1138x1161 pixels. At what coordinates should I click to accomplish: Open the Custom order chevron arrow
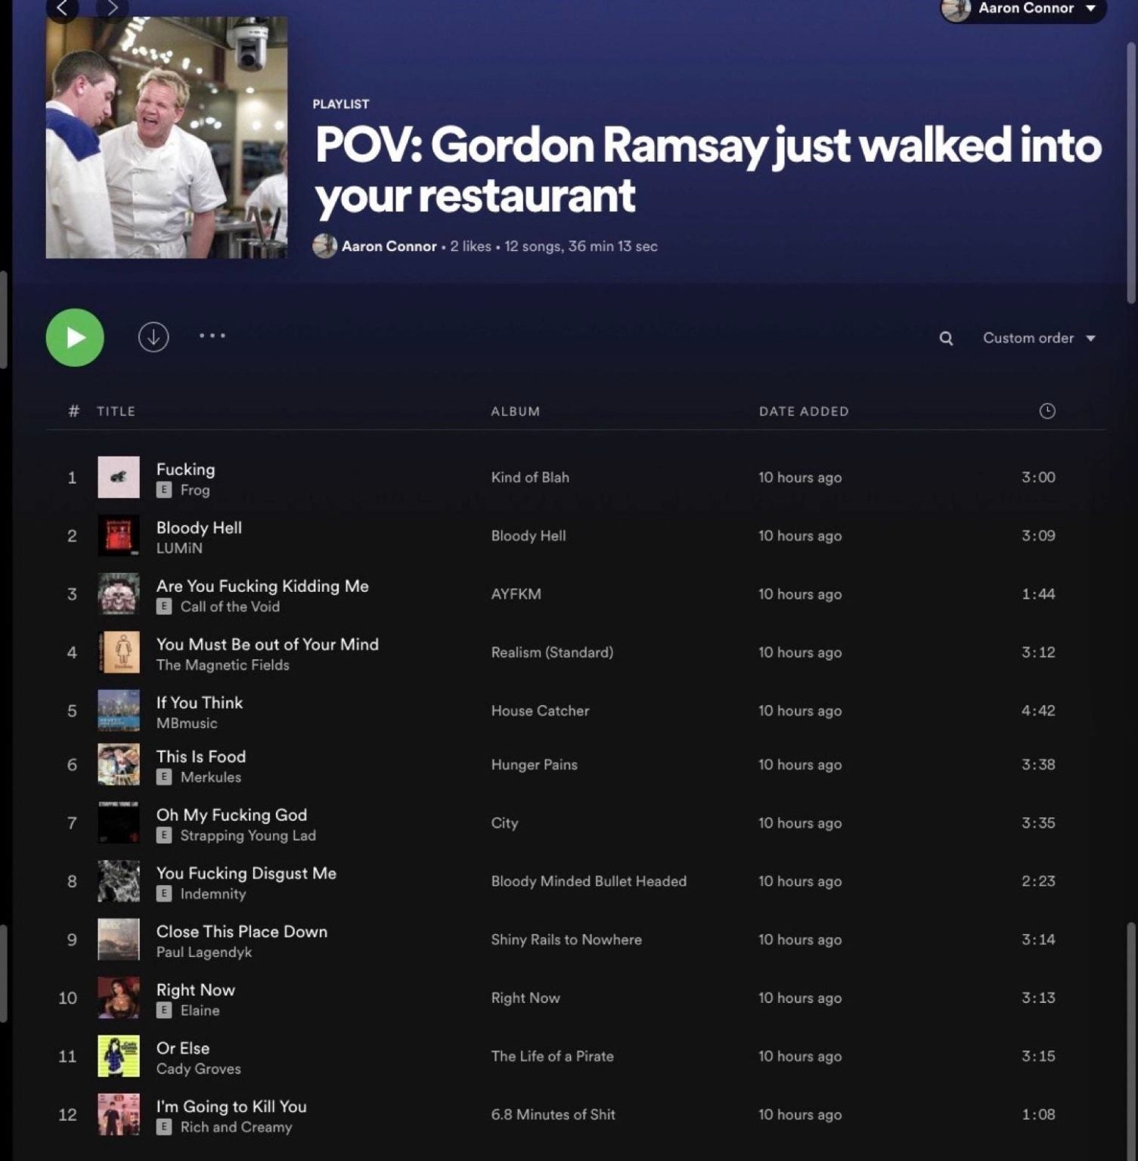click(x=1089, y=339)
